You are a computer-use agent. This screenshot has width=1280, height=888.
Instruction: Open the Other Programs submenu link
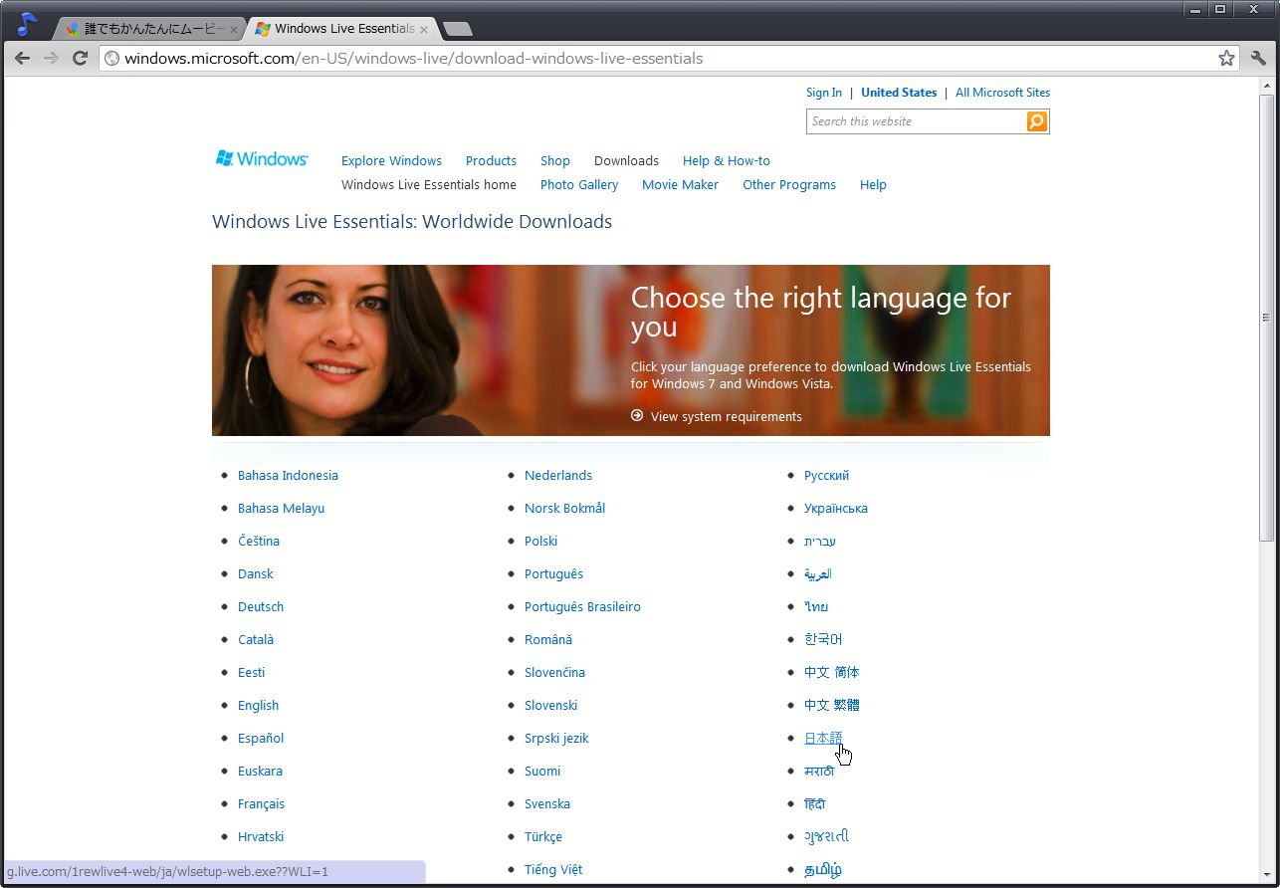[x=789, y=184]
